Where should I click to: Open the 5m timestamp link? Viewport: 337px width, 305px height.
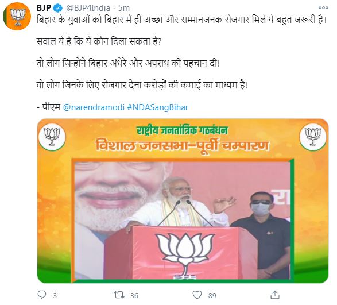coord(124,8)
